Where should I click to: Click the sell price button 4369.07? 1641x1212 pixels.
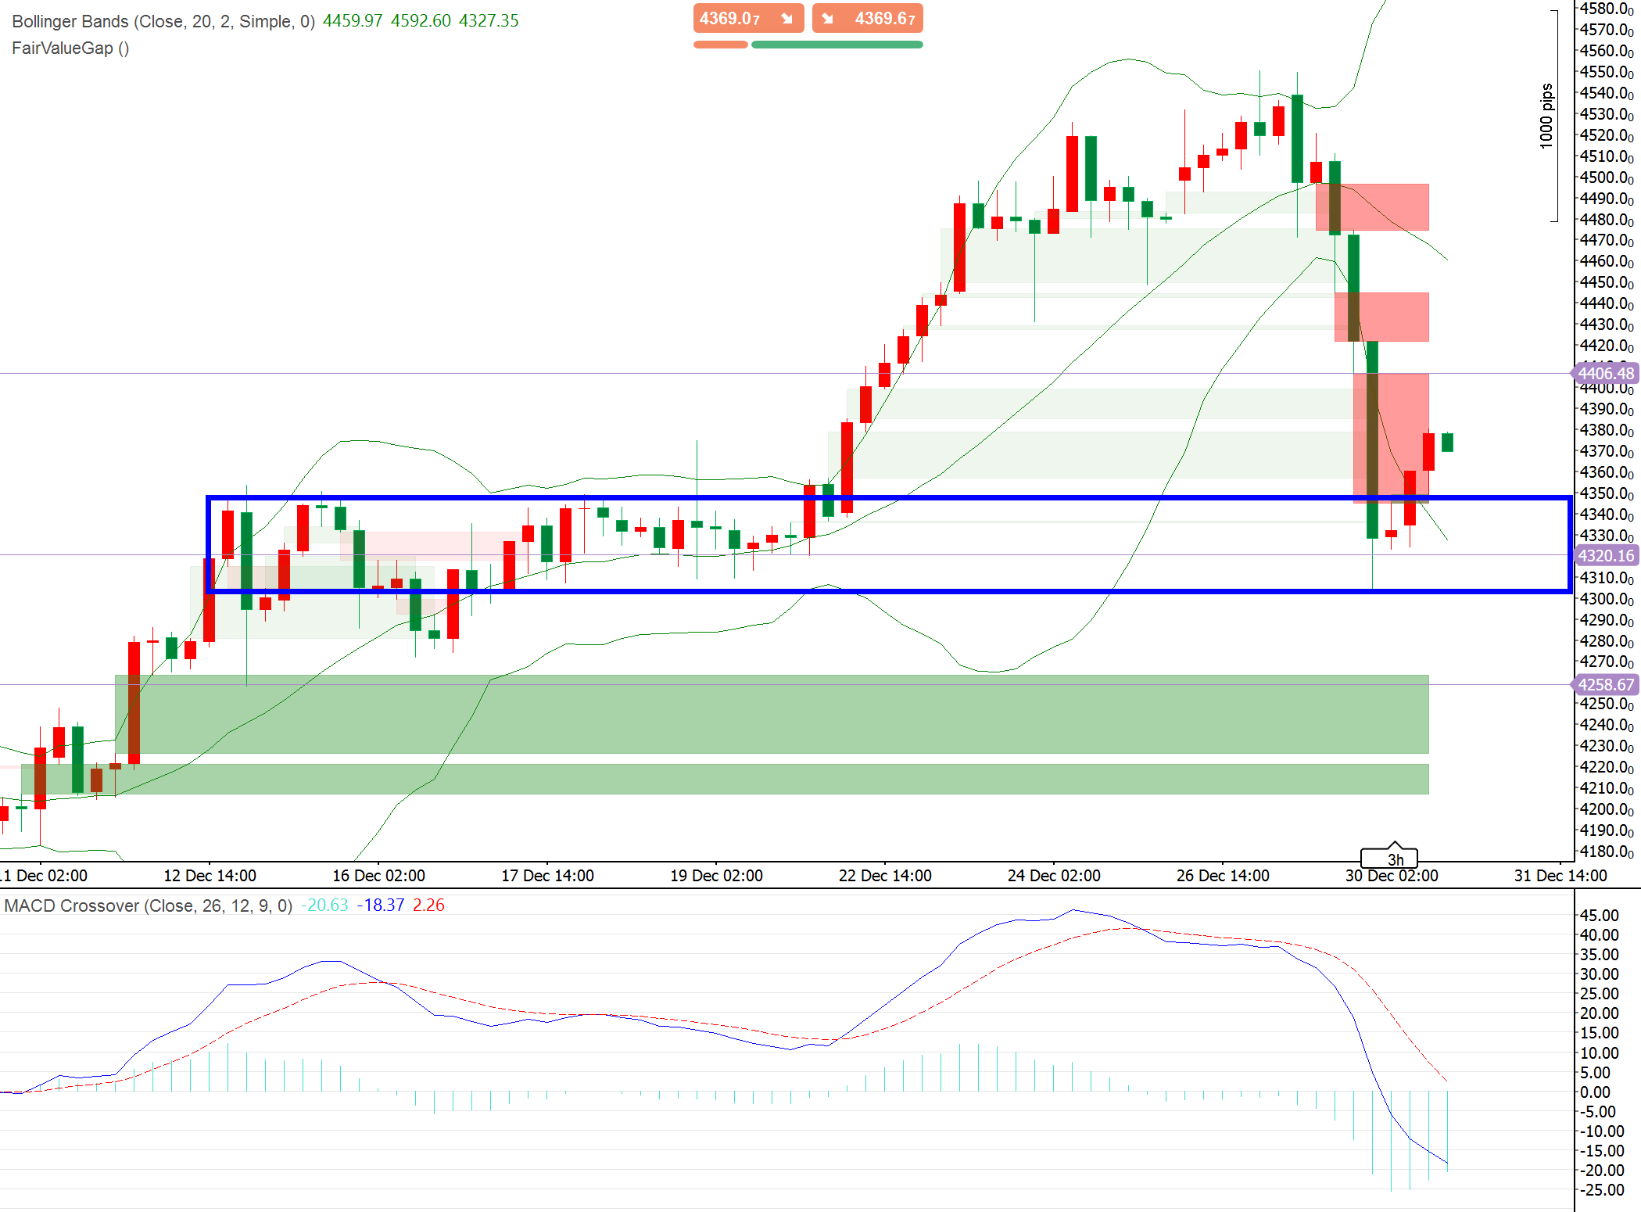[x=730, y=18]
